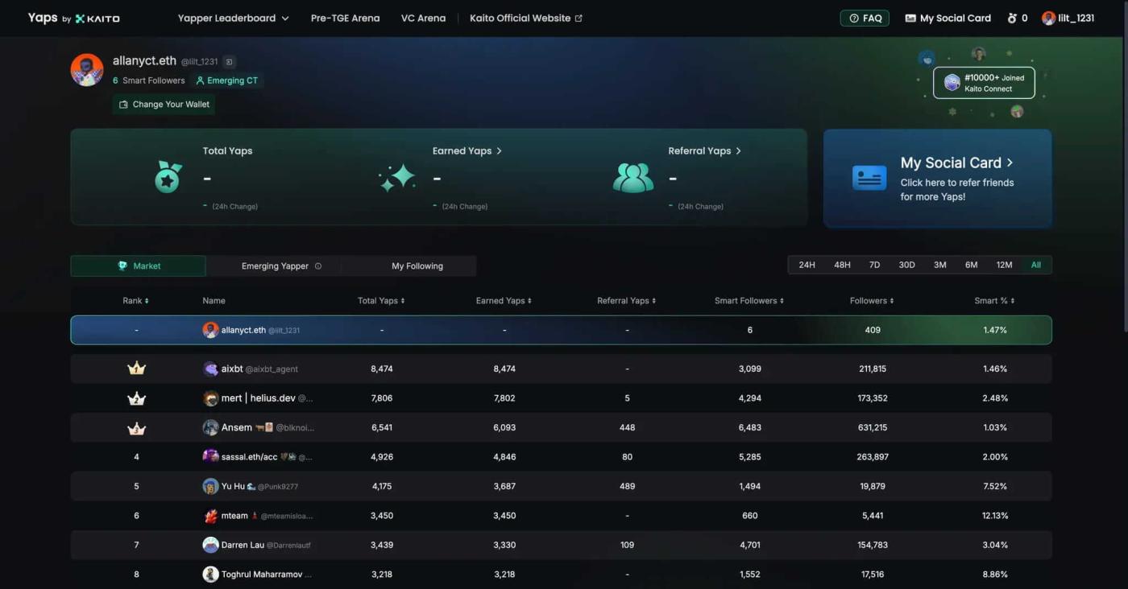Switch to the My Following tab
This screenshot has height=589, width=1128.
(x=417, y=266)
